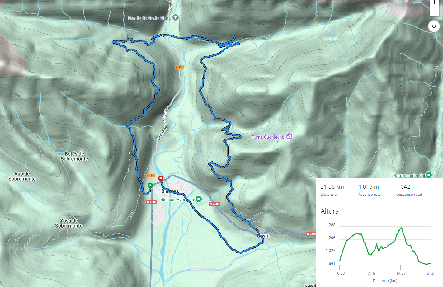443x287 pixels.
Task: Click the Ermita de Santa Elena label
Action: 149,18
